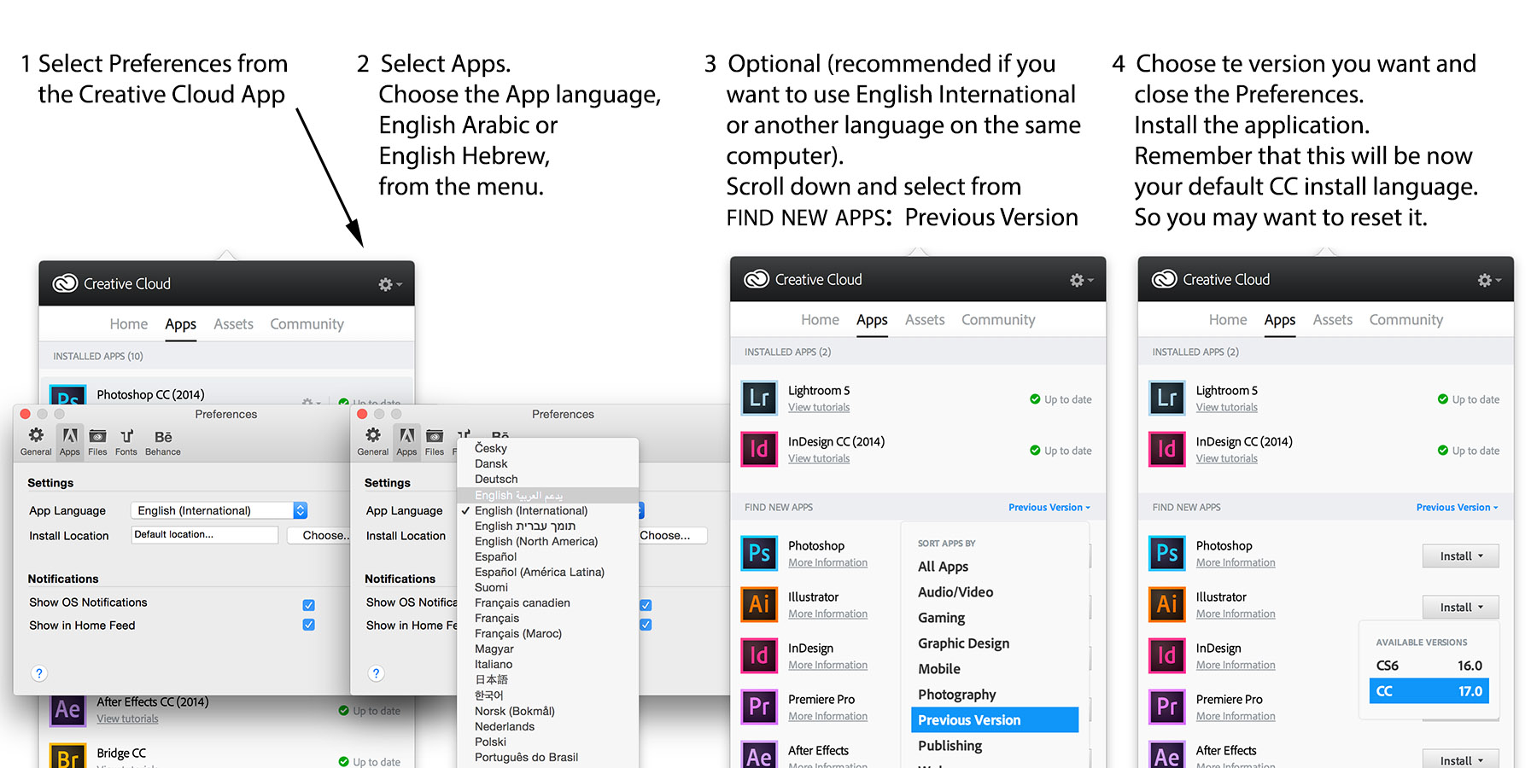The width and height of the screenshot is (1531, 768).
Task: Select Previous Version in Sort Apps By menu
Action: pyautogui.click(x=995, y=720)
